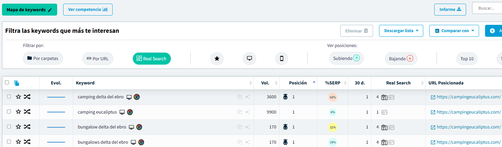The image size is (502, 147).
Task: Filter keywords by desktop device icon
Action: (249, 59)
